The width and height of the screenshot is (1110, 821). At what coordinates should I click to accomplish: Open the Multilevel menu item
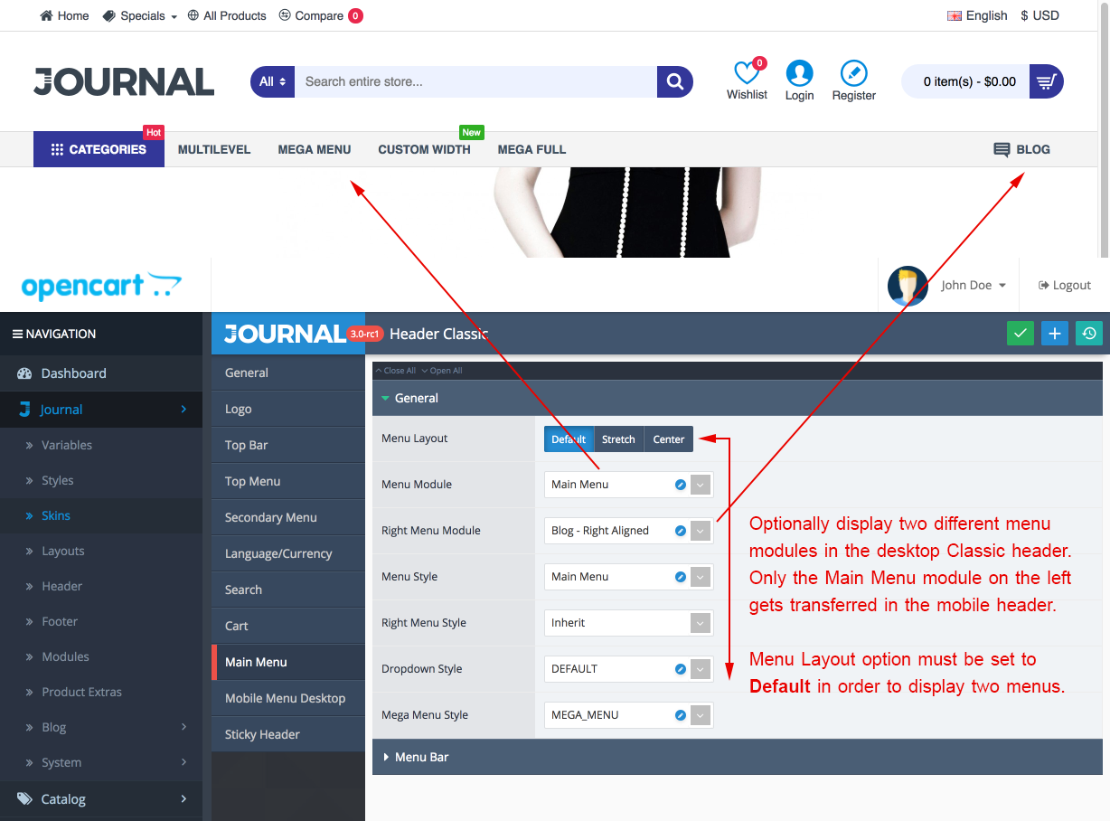coord(214,149)
